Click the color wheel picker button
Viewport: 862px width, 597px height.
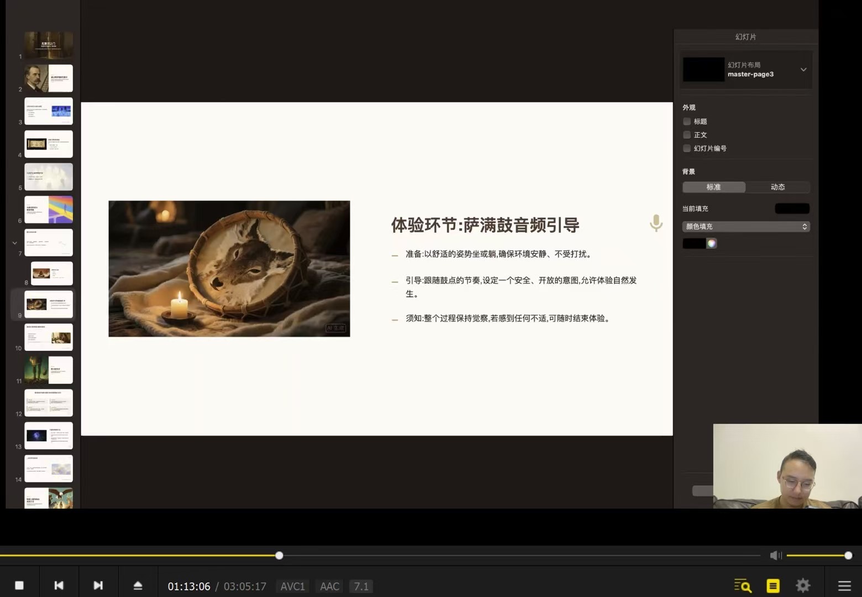tap(711, 244)
